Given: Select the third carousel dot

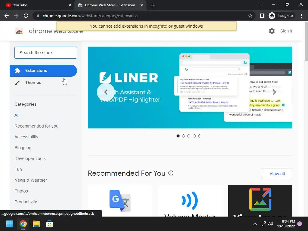Looking at the screenshot, I should [x=189, y=136].
